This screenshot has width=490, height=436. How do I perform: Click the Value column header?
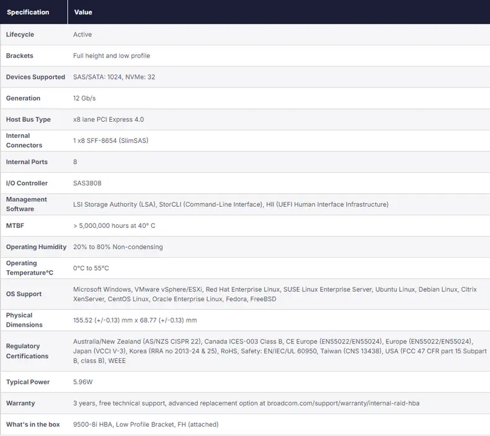coord(83,12)
